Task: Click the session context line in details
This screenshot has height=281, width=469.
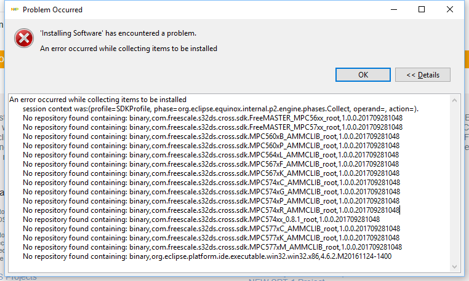Action: click(x=220, y=109)
